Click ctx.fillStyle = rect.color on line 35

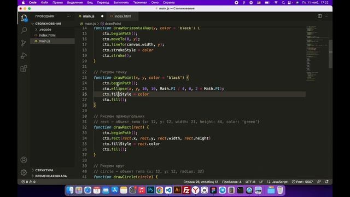pos(131,144)
